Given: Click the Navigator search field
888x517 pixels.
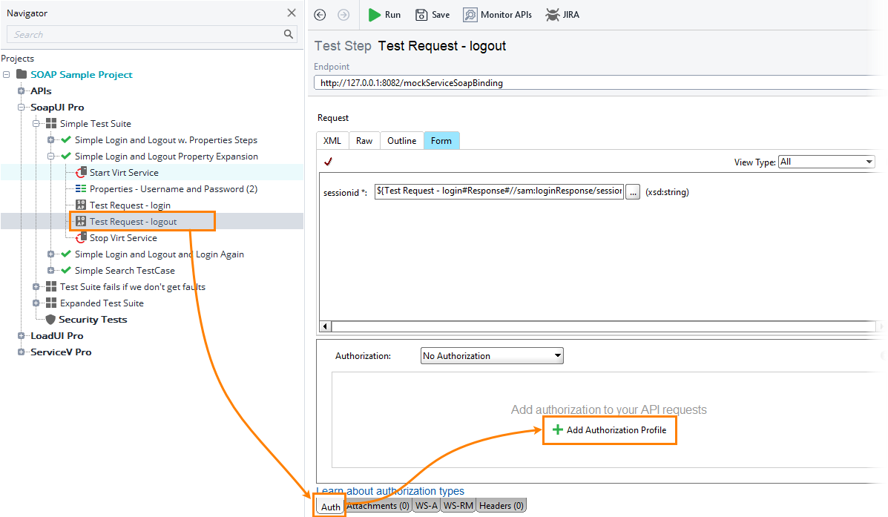Looking at the screenshot, I should pyautogui.click(x=151, y=35).
